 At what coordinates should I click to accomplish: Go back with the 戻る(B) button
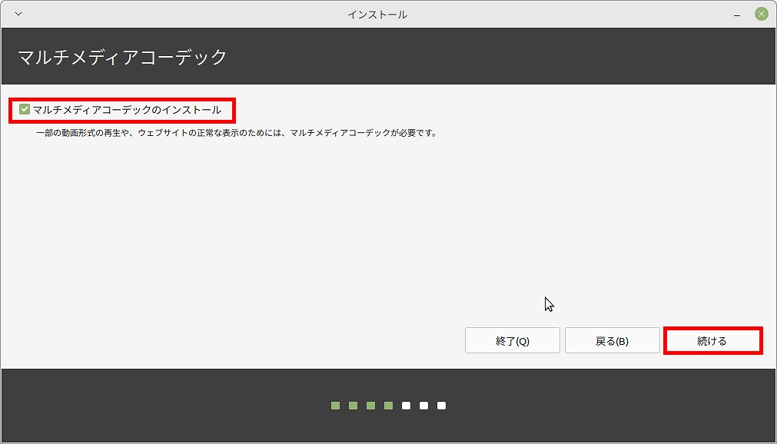[612, 341]
